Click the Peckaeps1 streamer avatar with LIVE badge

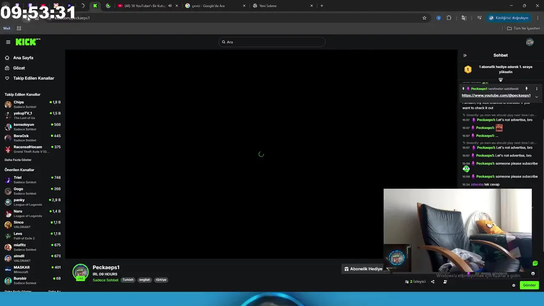pos(80,272)
